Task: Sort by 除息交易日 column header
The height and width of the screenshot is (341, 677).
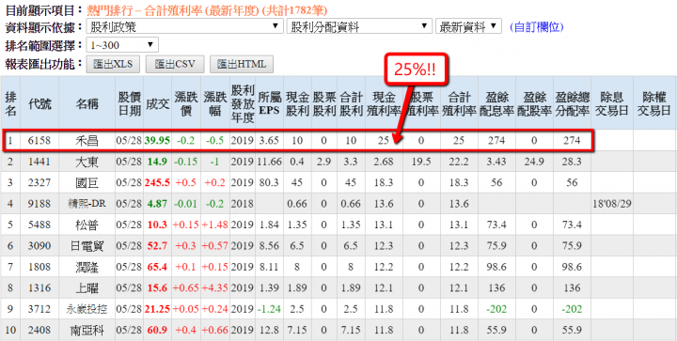Action: click(612, 103)
